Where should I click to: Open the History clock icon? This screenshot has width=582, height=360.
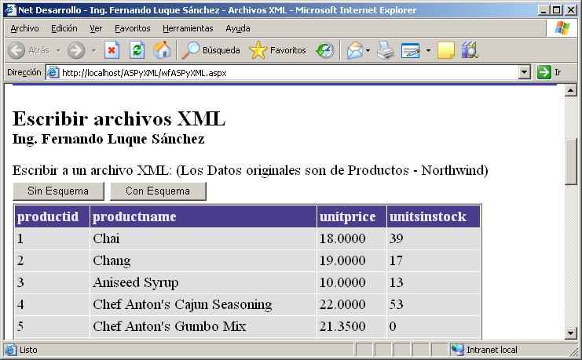[x=325, y=50]
